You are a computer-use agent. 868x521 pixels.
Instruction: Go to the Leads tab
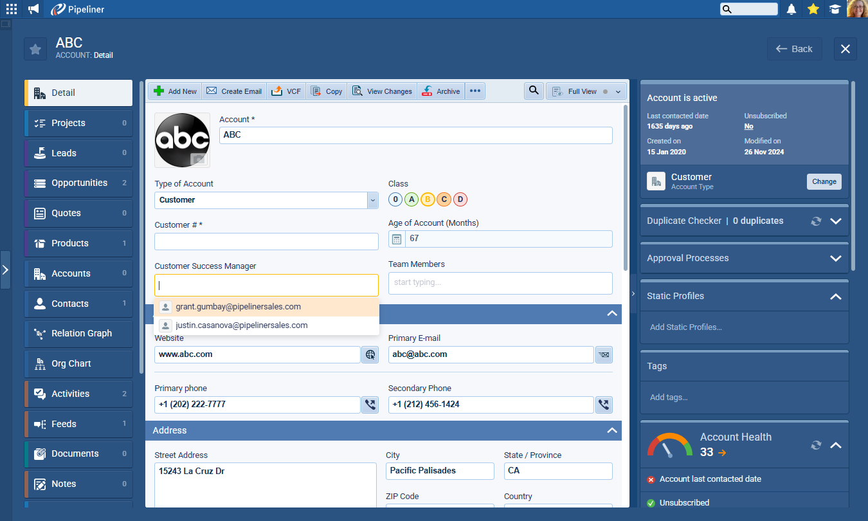pos(78,153)
